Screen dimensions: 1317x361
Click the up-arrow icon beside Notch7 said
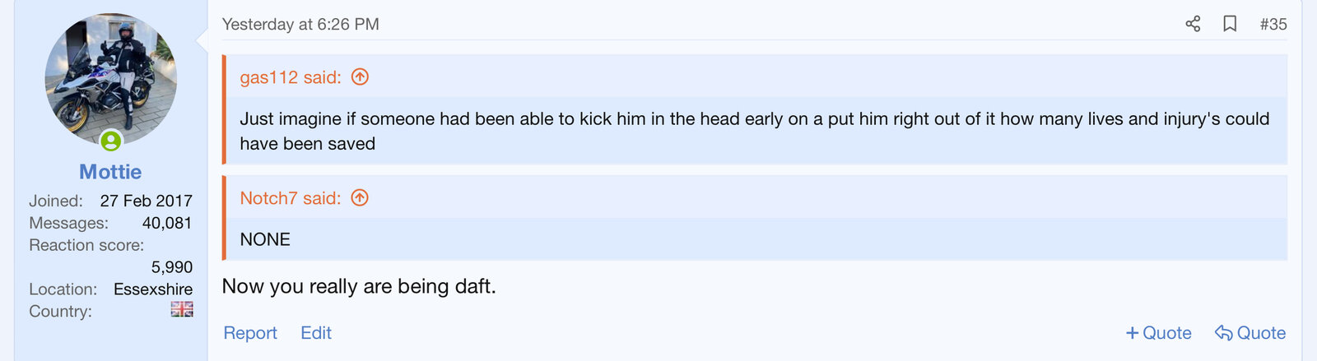(360, 198)
